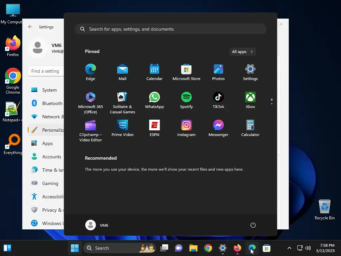Open the Messenger app
The width and height of the screenshot is (341, 256).
pyautogui.click(x=218, y=128)
